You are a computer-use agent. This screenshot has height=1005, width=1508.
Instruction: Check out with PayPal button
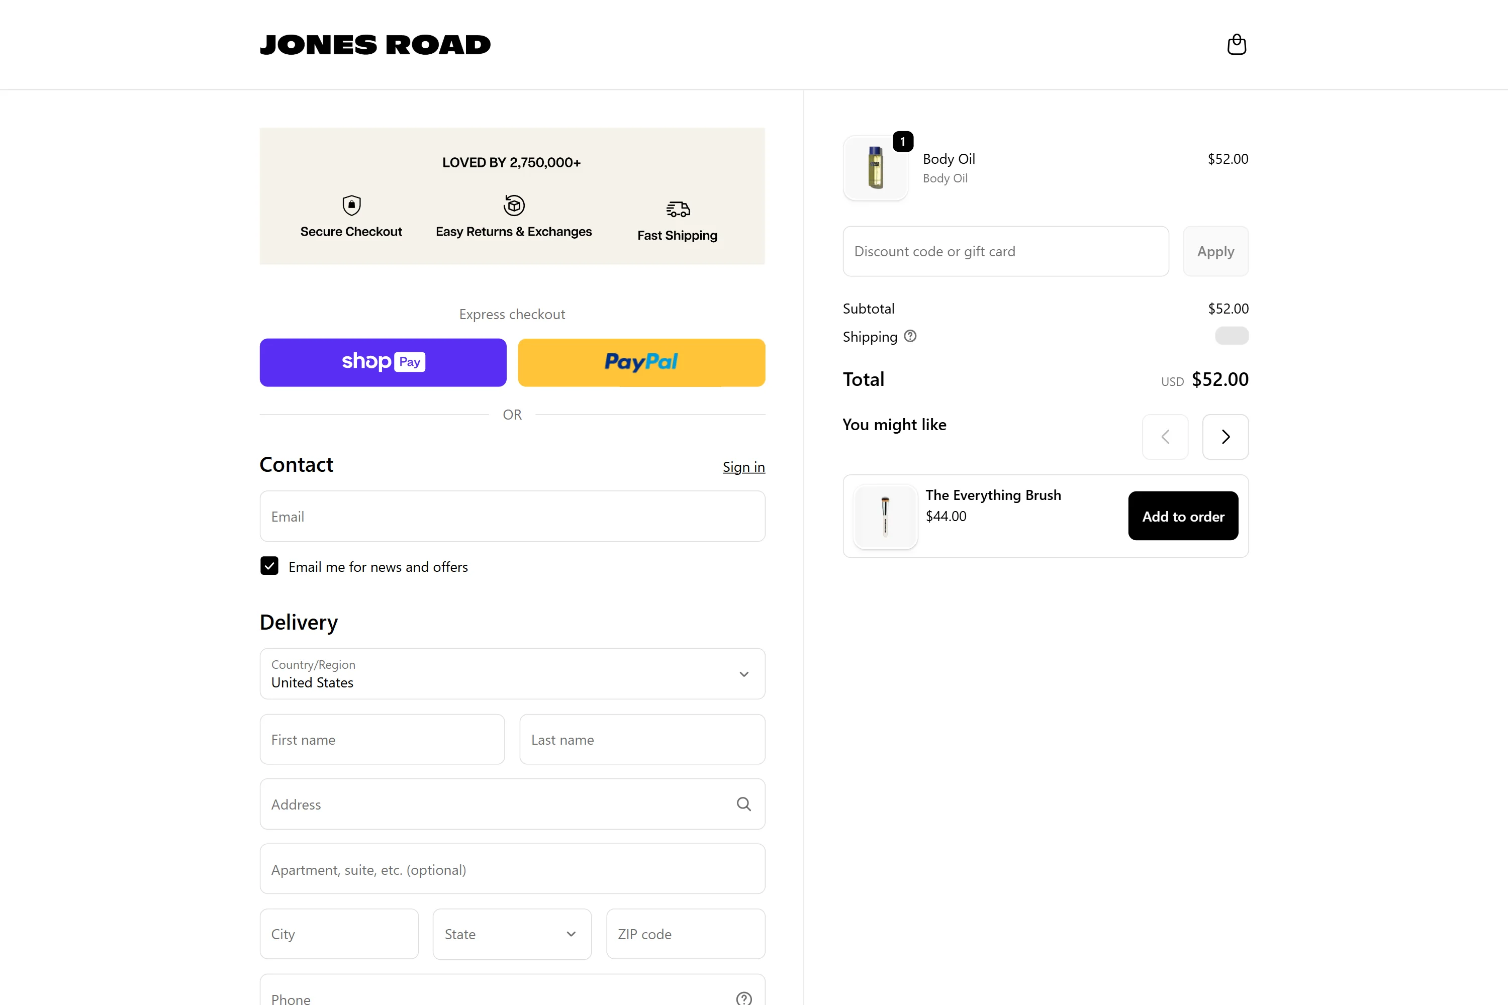click(641, 362)
